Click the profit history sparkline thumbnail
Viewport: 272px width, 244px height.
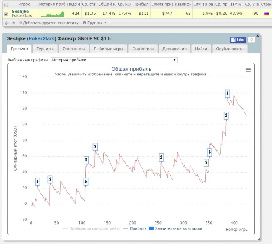[x=52, y=14]
